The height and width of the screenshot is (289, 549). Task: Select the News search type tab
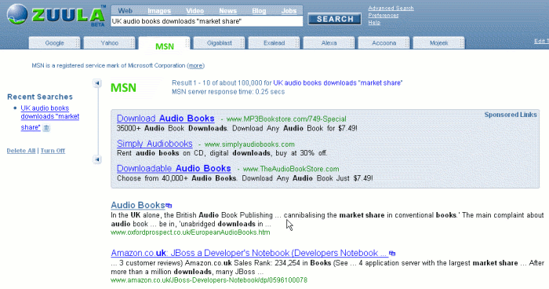point(228,11)
